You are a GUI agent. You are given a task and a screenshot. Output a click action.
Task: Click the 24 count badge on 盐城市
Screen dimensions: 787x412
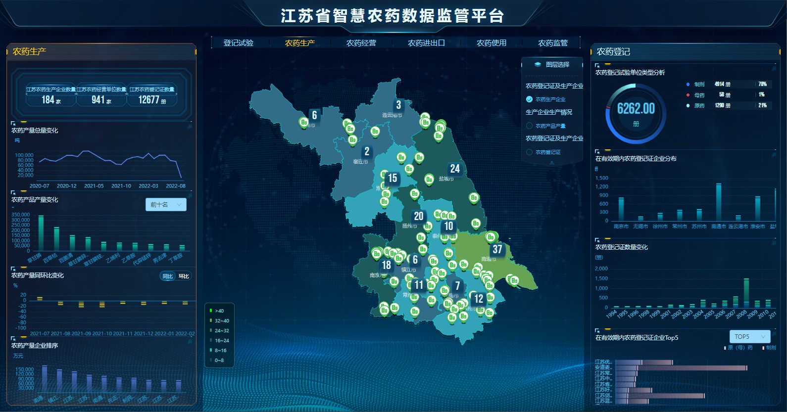pos(455,169)
